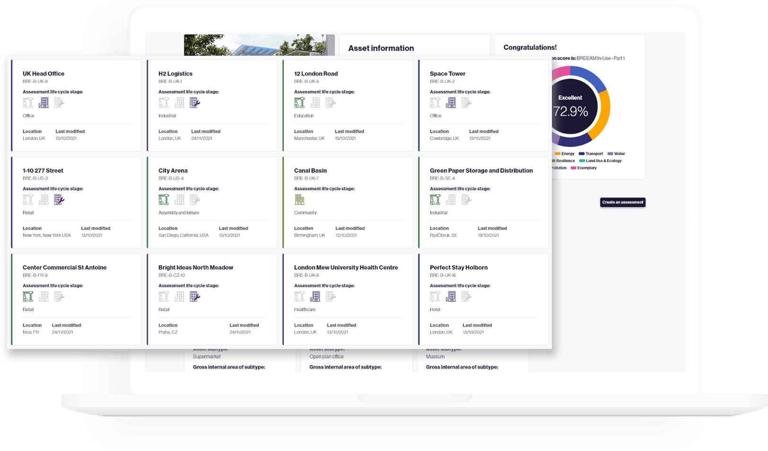This screenshot has height=451, width=768.
Task: Click the 'Green Paper Storage and Distribution' title
Action: tap(481, 170)
